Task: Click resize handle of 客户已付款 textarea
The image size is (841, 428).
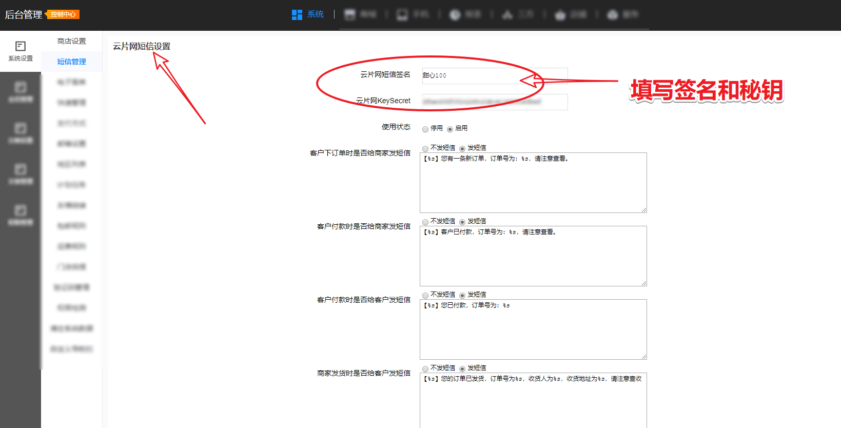Action: coord(644,283)
